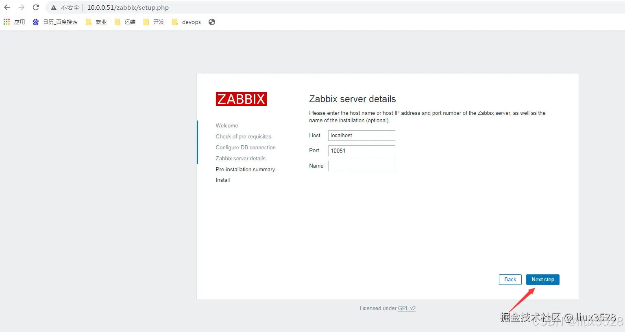Open the Baidu calendar bookmark
625x332 pixels.
tap(55, 22)
